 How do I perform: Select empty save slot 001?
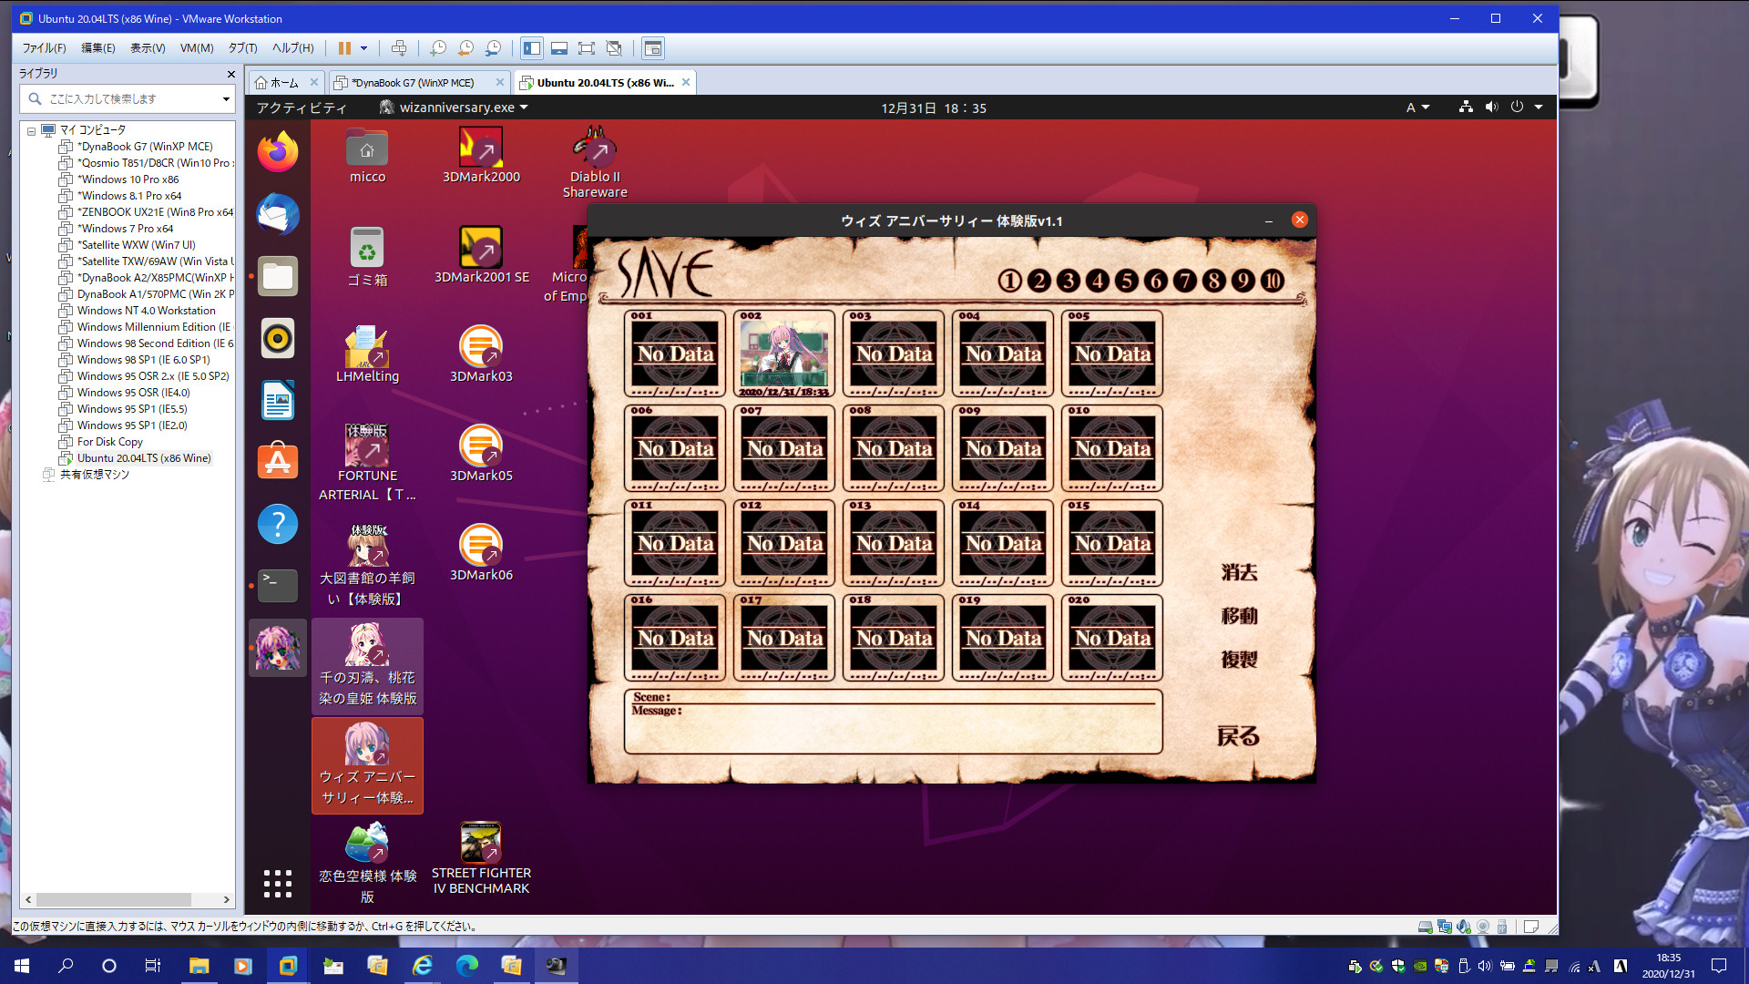[x=675, y=354]
